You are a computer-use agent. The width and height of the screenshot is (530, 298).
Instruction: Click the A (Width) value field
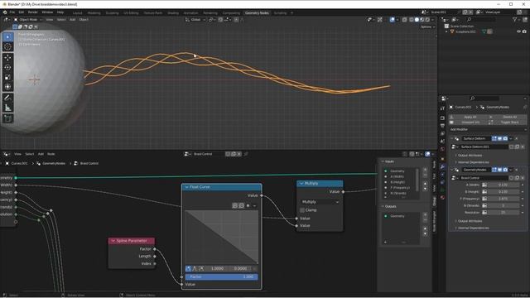pos(503,185)
